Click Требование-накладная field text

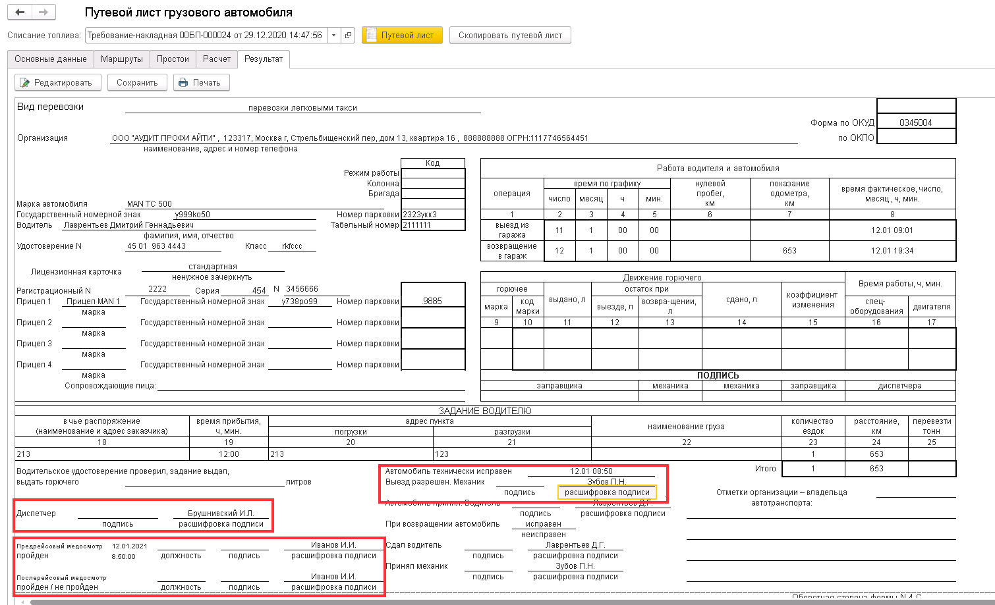pos(205,35)
